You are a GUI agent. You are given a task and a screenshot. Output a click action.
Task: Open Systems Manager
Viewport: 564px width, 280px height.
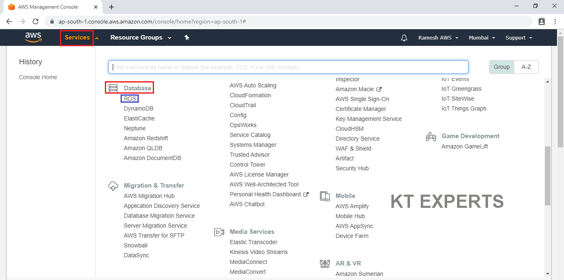click(253, 145)
